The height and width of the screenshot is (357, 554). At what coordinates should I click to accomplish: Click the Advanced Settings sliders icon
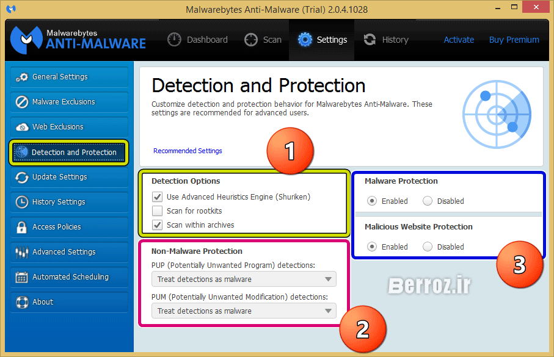(22, 252)
